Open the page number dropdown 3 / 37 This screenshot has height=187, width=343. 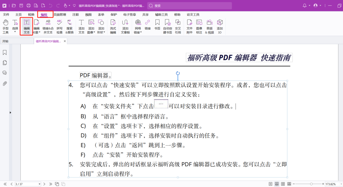pos(40,184)
